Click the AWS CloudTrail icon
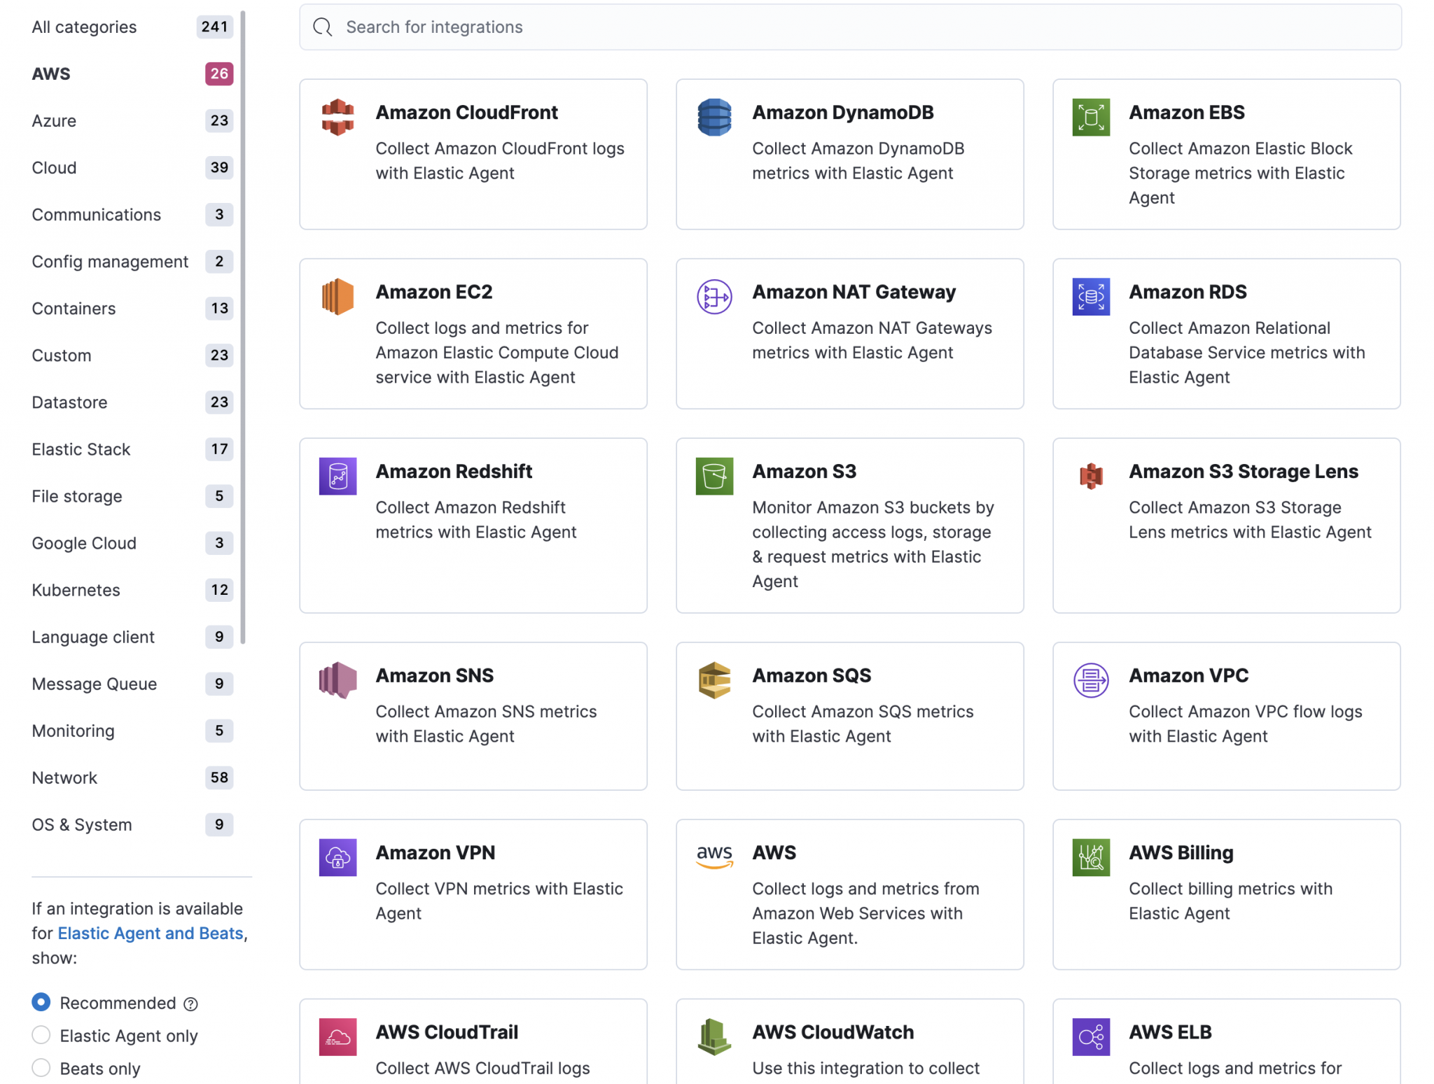 pos(337,1036)
